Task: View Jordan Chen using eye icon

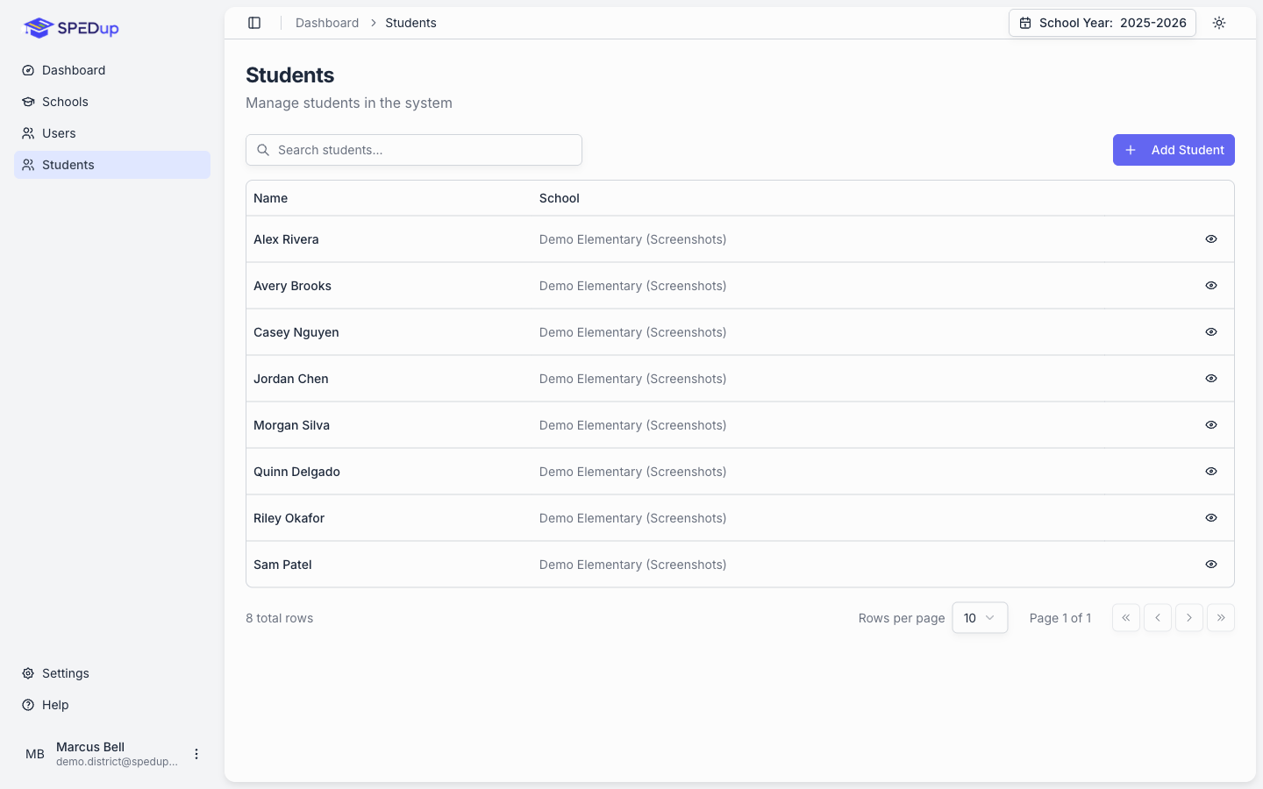Action: 1211,379
